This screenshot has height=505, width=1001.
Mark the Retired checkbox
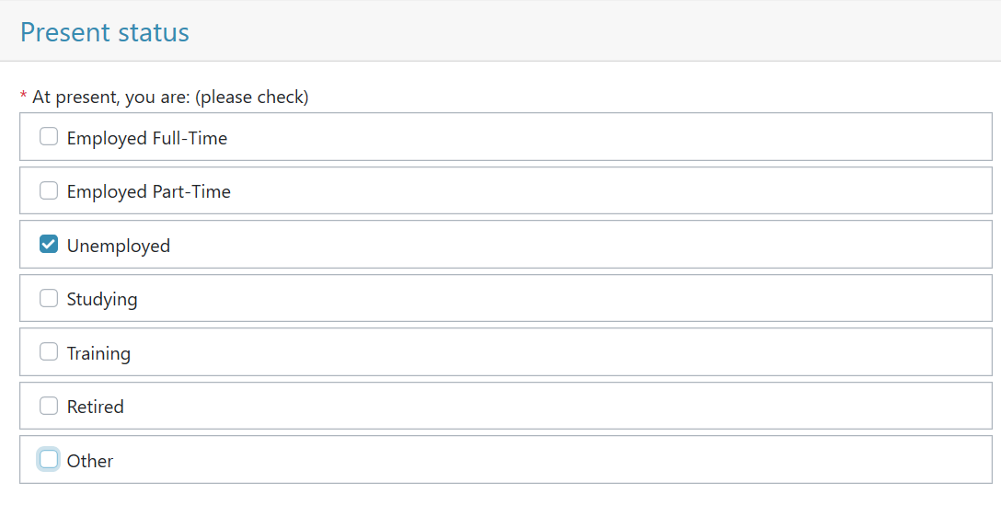click(49, 406)
